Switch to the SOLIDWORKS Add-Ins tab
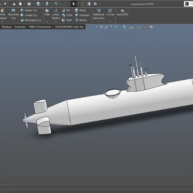This screenshot has height=193, width=193. [69, 27]
